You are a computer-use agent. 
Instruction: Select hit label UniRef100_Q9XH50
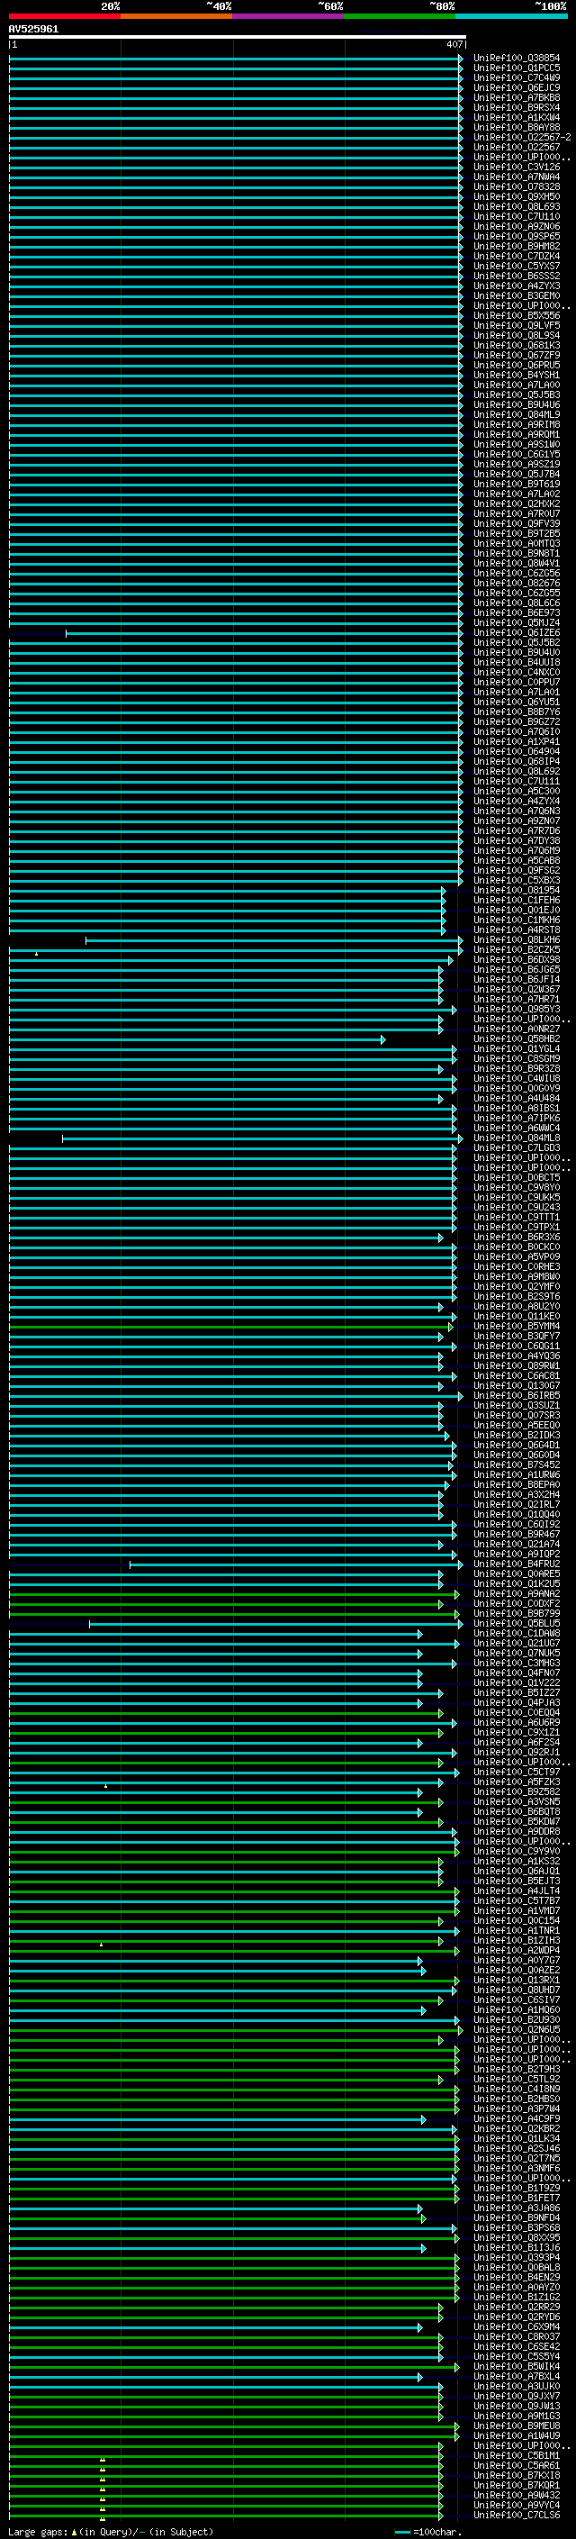[x=516, y=197]
